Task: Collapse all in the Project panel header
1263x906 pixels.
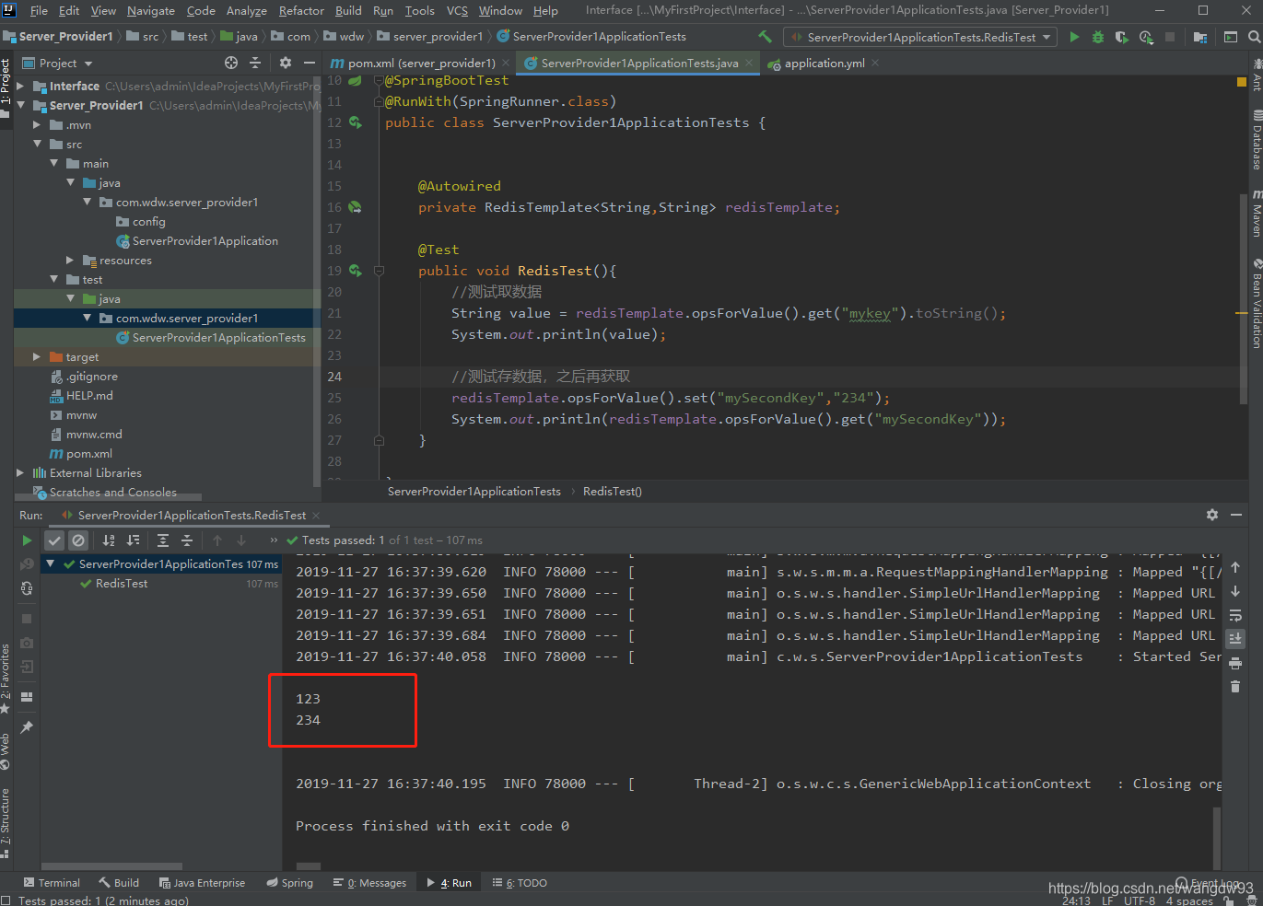Action: point(255,63)
